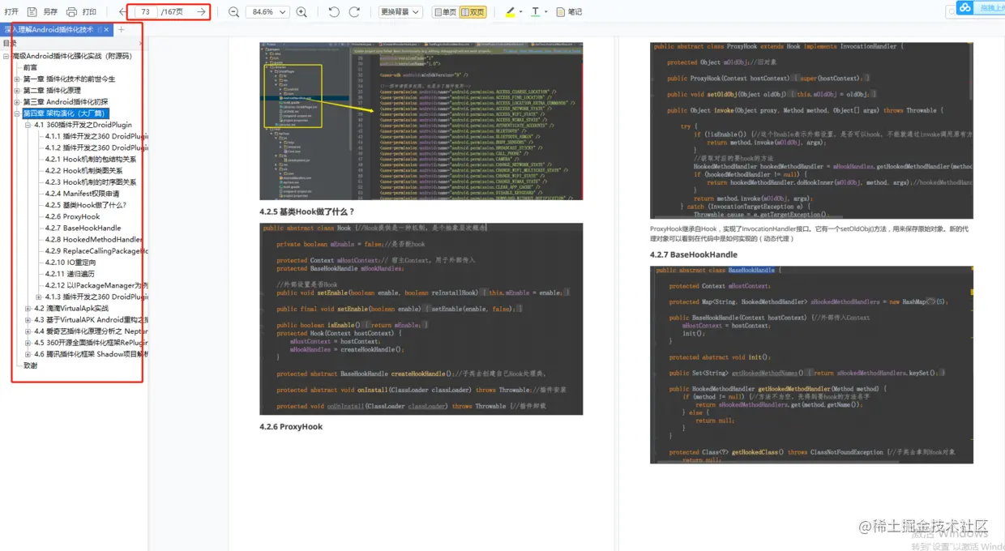
Task: Expand the 第三章 Android插件化初探 node
Action: click(17, 102)
